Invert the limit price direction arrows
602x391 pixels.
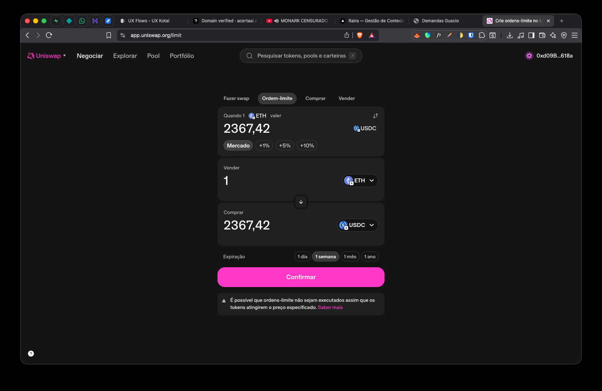point(376,116)
